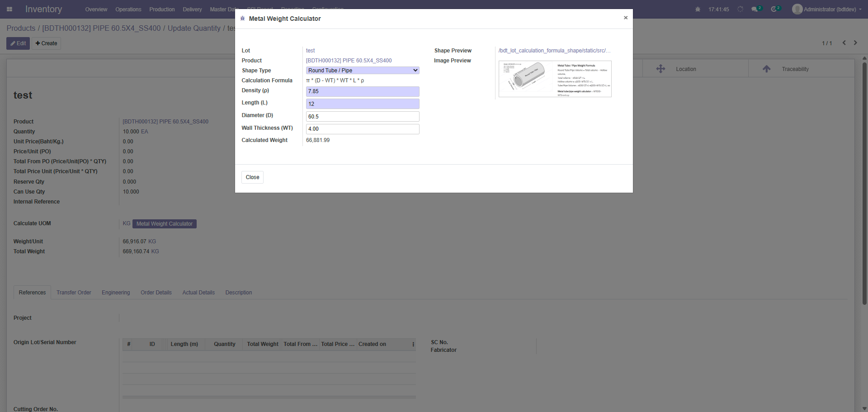Go to the next record using pager arrow
This screenshot has height=412, width=868.
(855, 43)
